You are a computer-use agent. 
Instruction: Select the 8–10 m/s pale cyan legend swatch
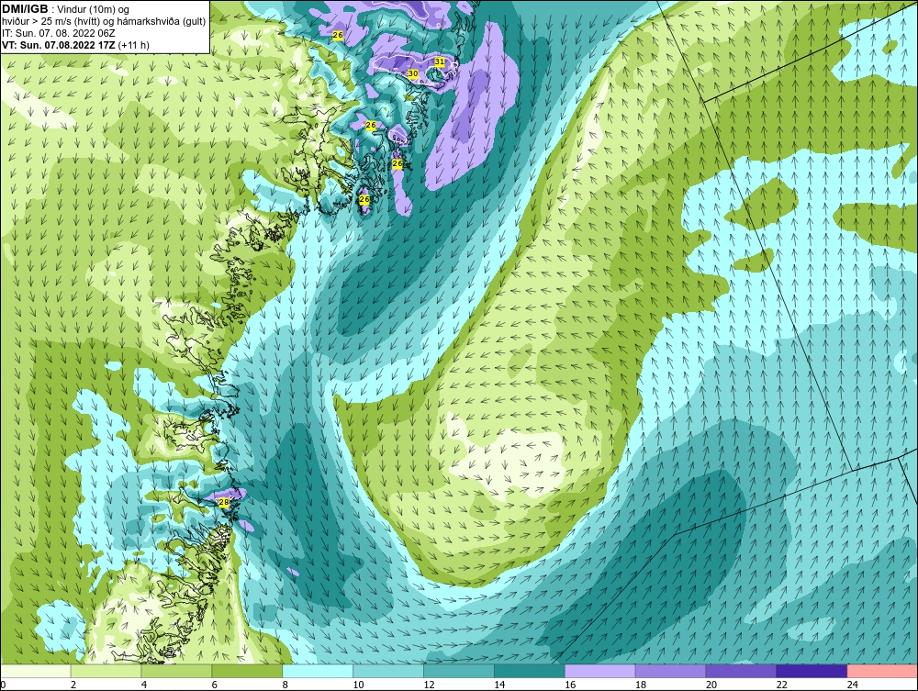(318, 671)
